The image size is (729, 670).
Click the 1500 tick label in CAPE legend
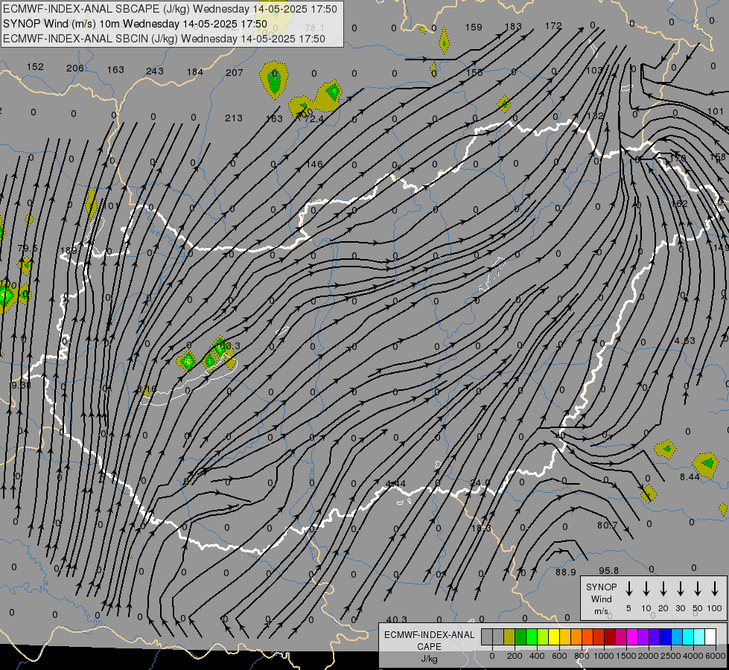[626, 656]
